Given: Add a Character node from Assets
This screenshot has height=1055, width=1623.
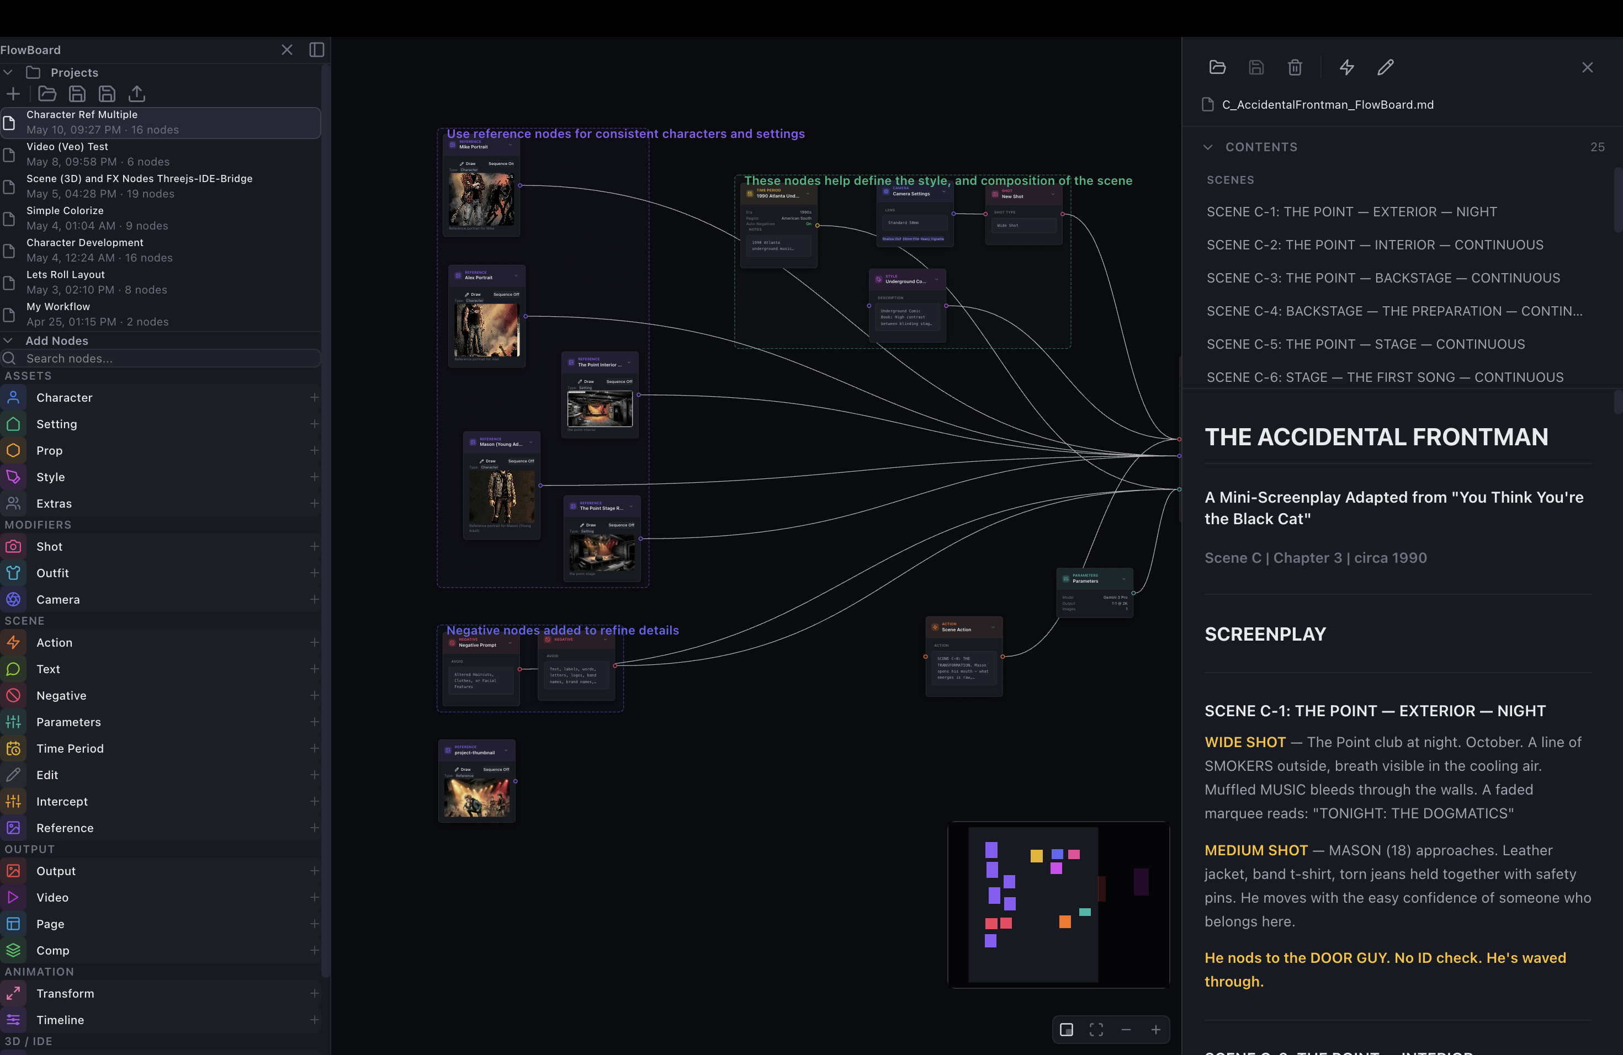Looking at the screenshot, I should point(314,397).
